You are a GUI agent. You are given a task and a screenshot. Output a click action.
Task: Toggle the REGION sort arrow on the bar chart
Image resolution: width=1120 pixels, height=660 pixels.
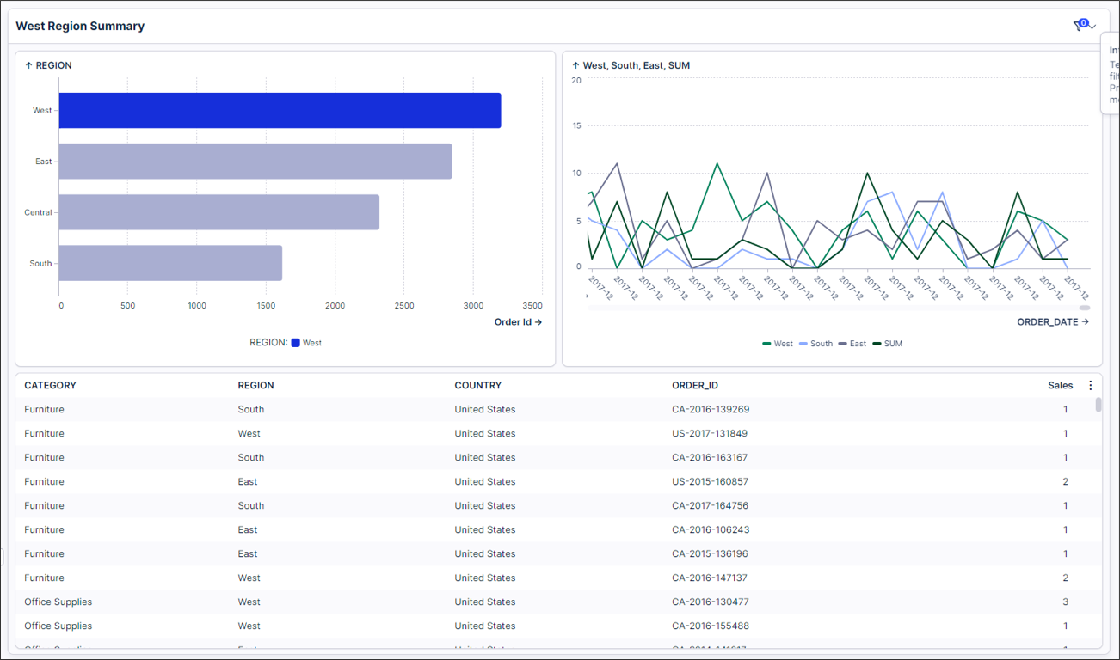[x=28, y=65]
